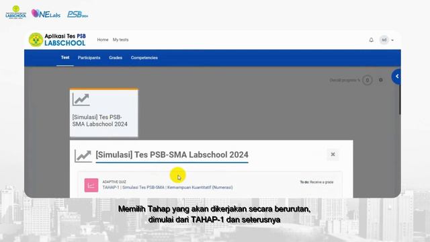Screen dimensions: 430x242
Task: Click the Labschool logo in the video header
Action: (x=16, y=12)
